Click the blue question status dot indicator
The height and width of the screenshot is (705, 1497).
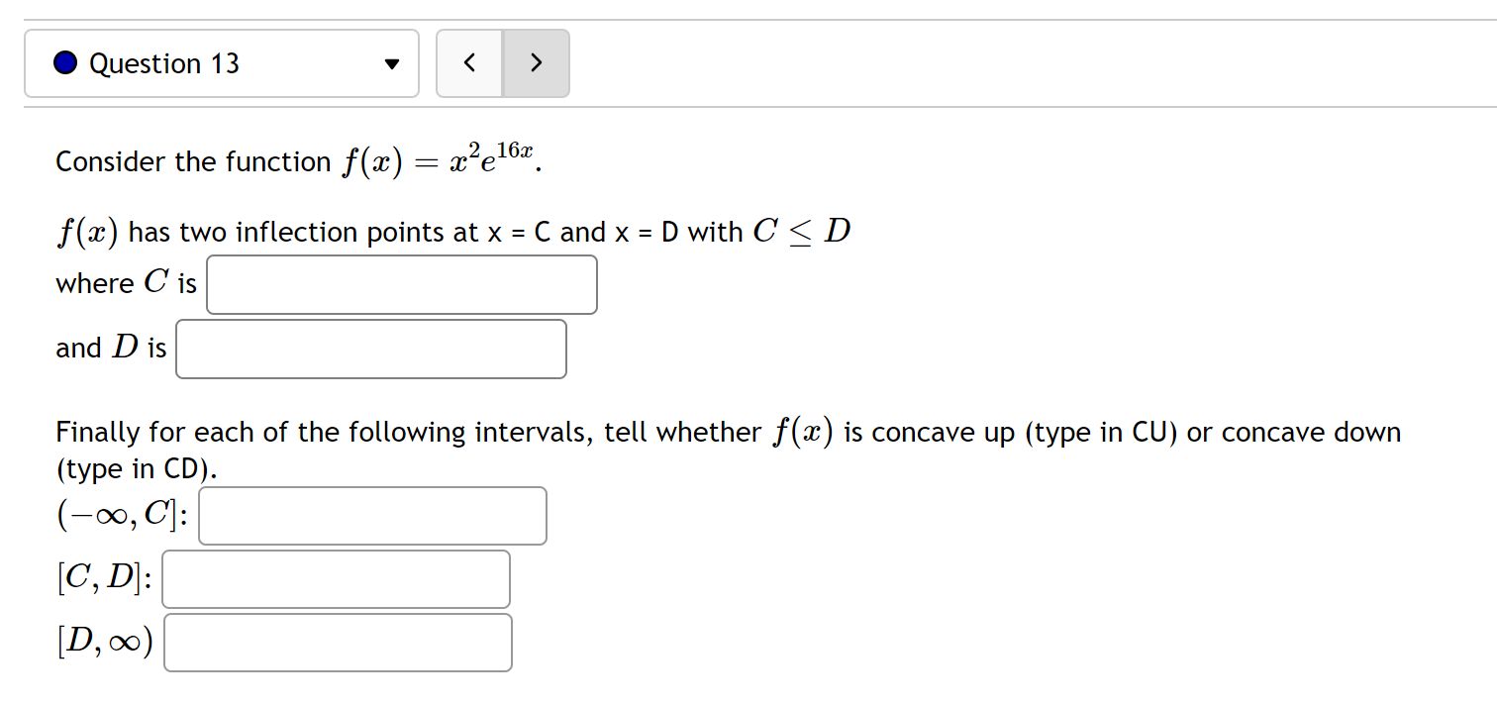point(62,62)
